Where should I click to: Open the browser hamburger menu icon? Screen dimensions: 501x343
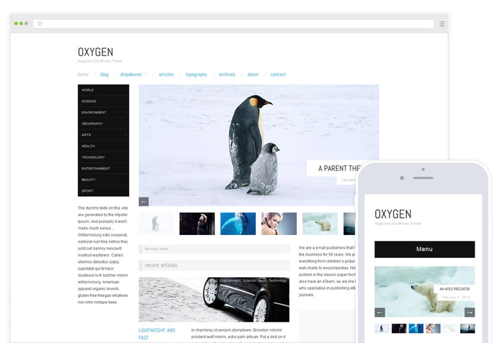point(442,24)
